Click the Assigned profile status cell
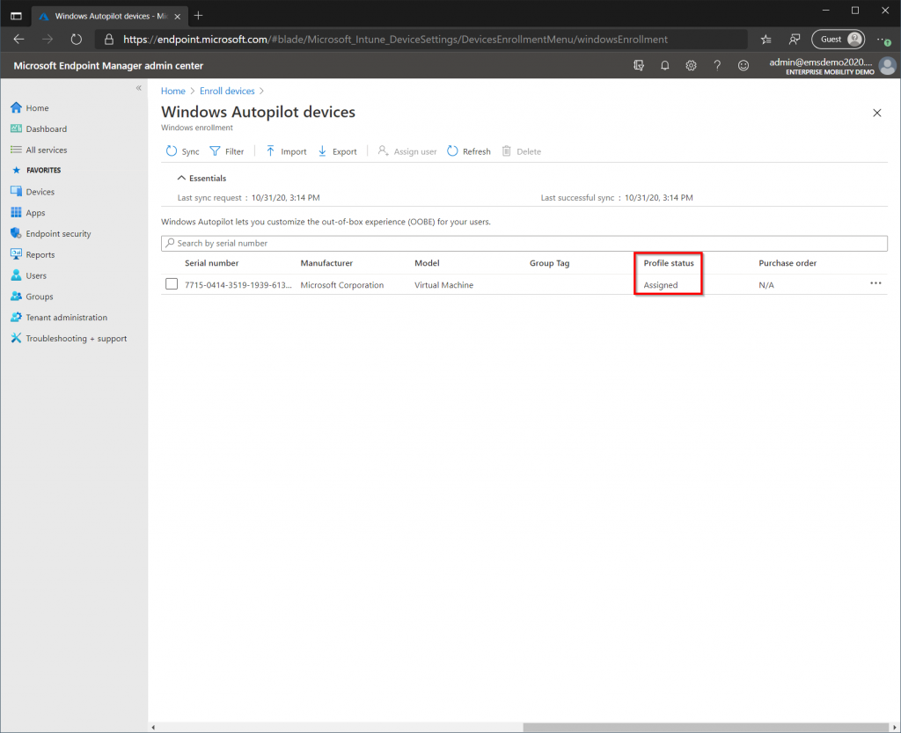 [661, 285]
